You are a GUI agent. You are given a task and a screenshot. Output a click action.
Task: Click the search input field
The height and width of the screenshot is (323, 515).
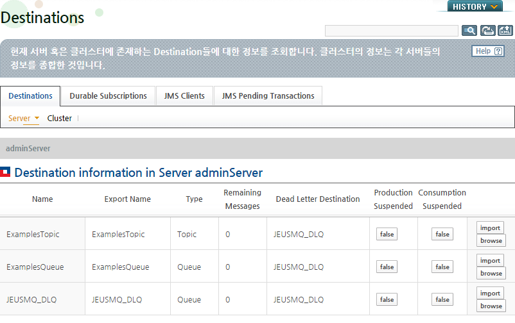click(x=392, y=31)
